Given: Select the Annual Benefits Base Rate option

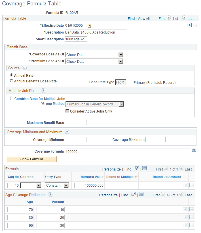Looking at the screenshot, I should coord(11,81).
